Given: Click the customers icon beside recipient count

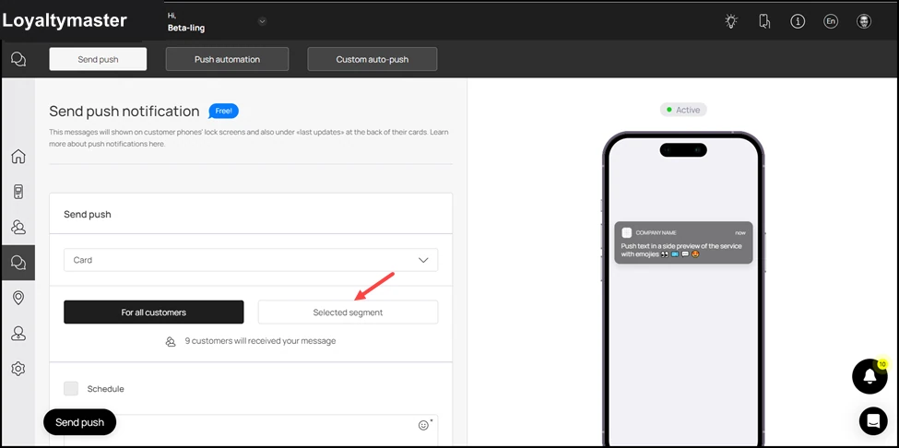Looking at the screenshot, I should tap(171, 341).
